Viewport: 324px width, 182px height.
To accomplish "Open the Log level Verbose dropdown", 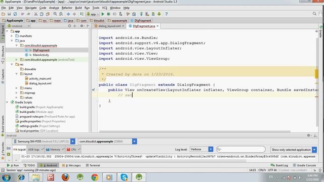I will 211,149.
